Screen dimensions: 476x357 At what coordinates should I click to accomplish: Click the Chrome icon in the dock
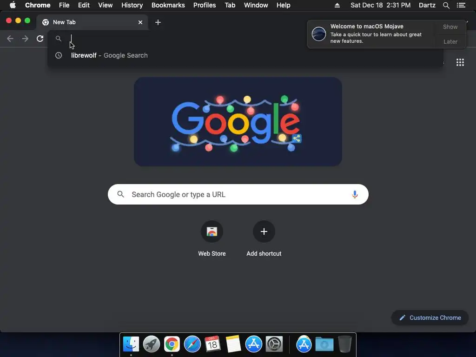(172, 344)
